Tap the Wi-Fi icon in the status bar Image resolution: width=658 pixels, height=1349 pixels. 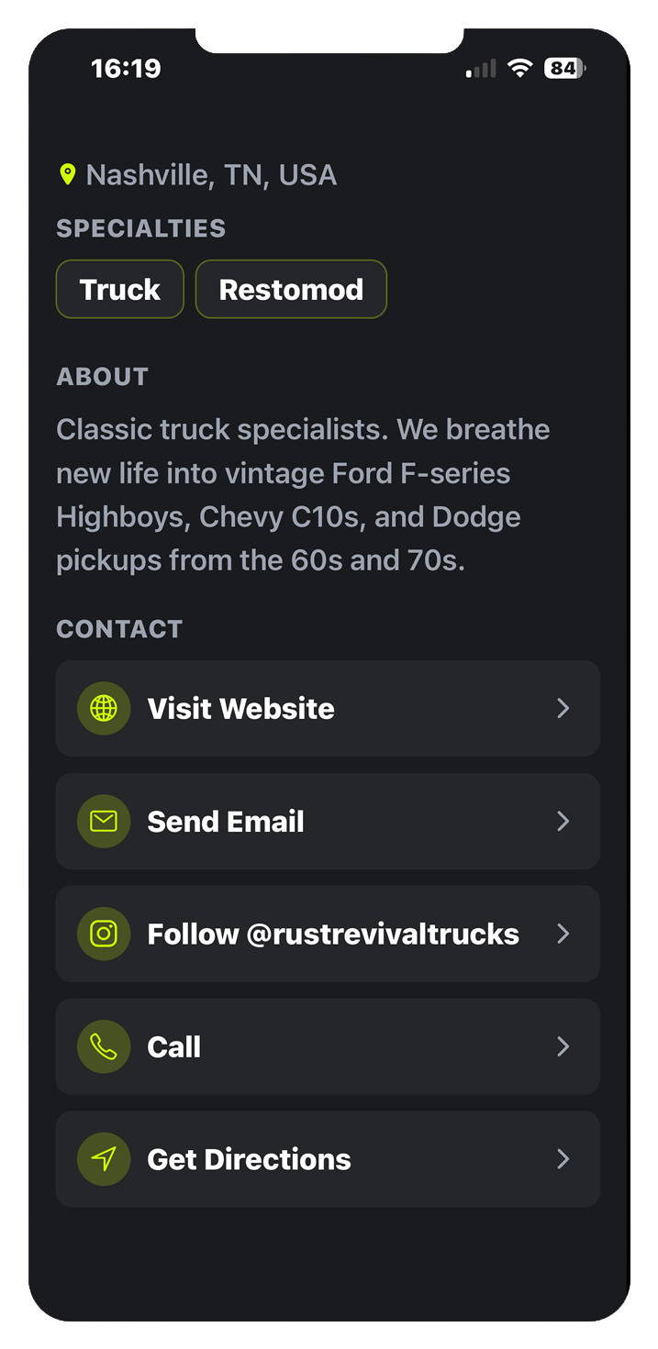pos(520,69)
